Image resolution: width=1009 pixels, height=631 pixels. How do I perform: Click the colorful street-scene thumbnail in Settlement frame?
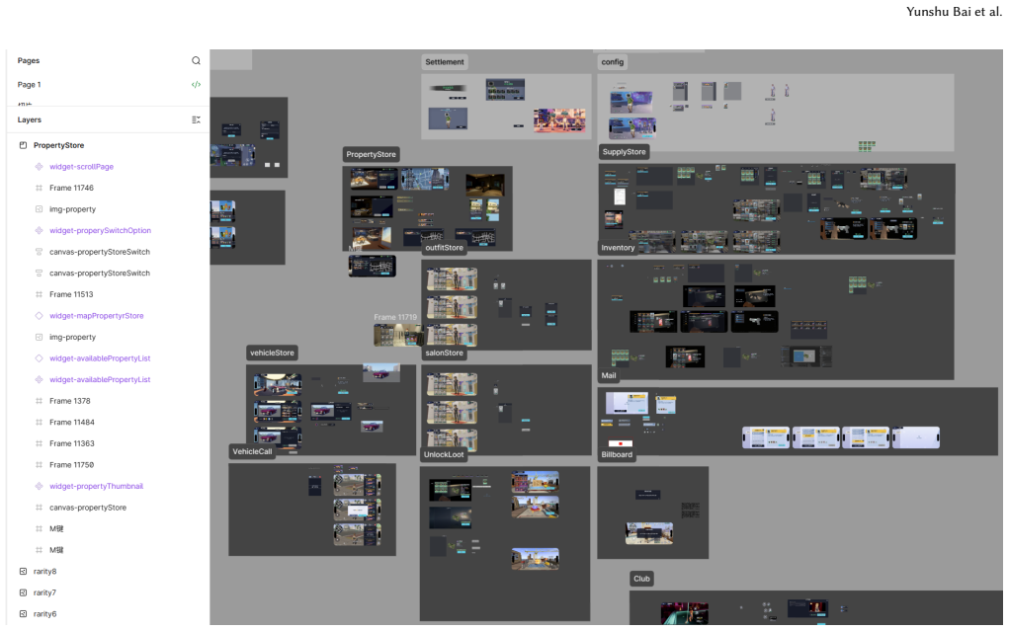(559, 120)
